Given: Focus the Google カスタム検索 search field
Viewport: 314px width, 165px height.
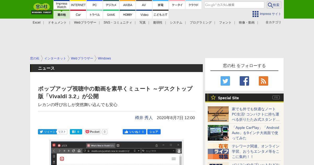Looking at the screenshot, I should 234,5.
